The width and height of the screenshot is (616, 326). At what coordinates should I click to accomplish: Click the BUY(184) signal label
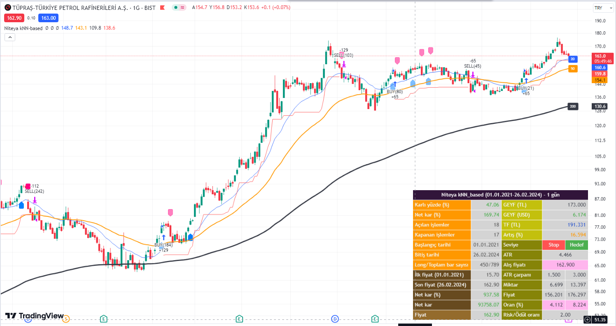pyautogui.click(x=163, y=245)
